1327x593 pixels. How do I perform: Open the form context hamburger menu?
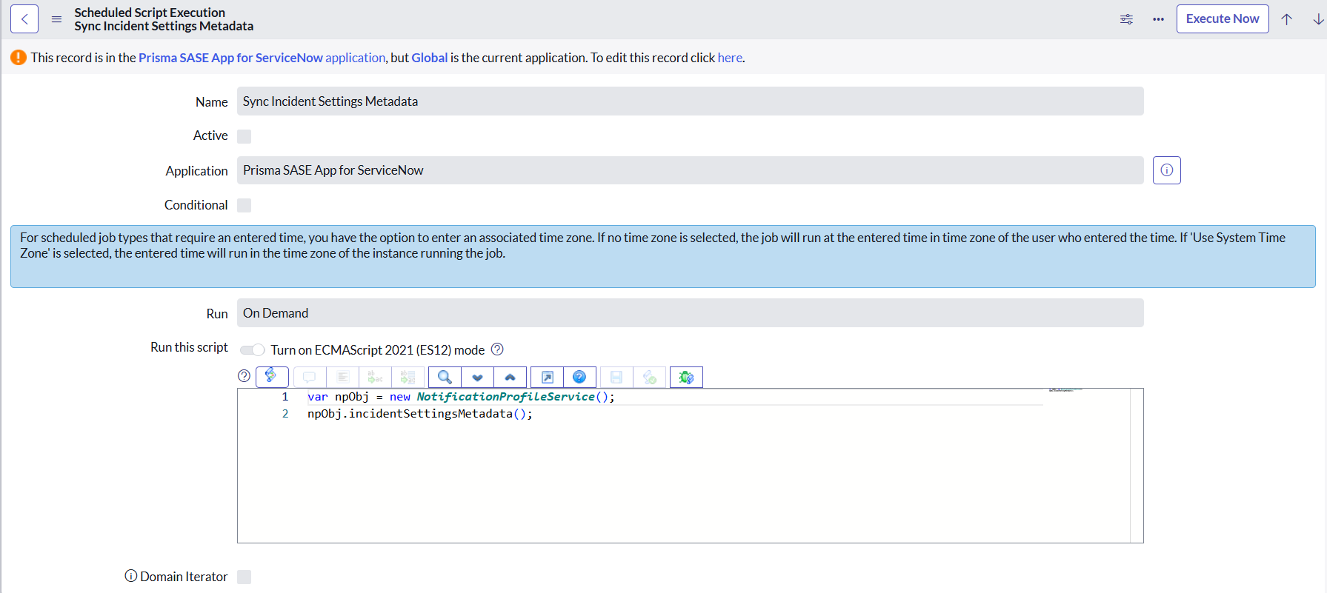tap(56, 19)
